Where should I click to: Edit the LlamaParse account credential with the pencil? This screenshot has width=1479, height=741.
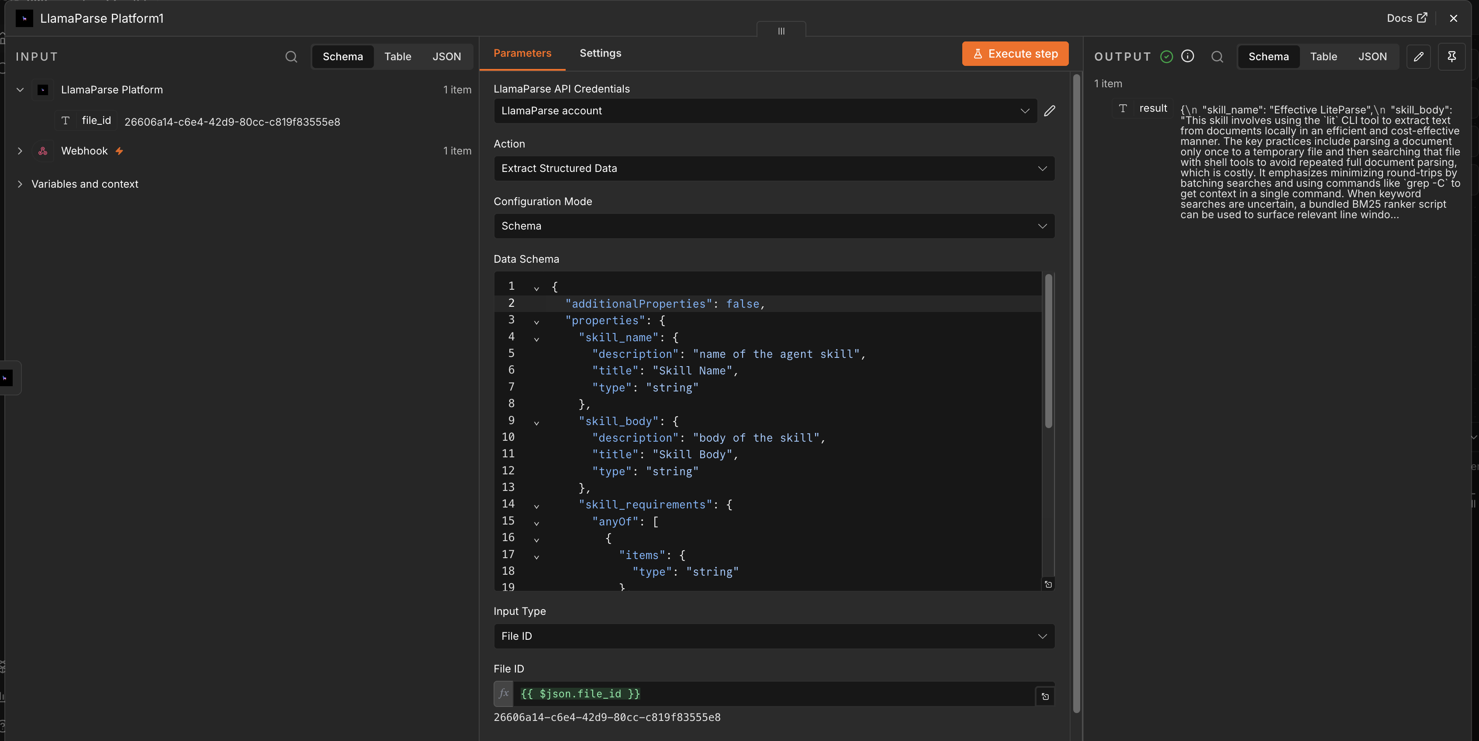tap(1049, 111)
